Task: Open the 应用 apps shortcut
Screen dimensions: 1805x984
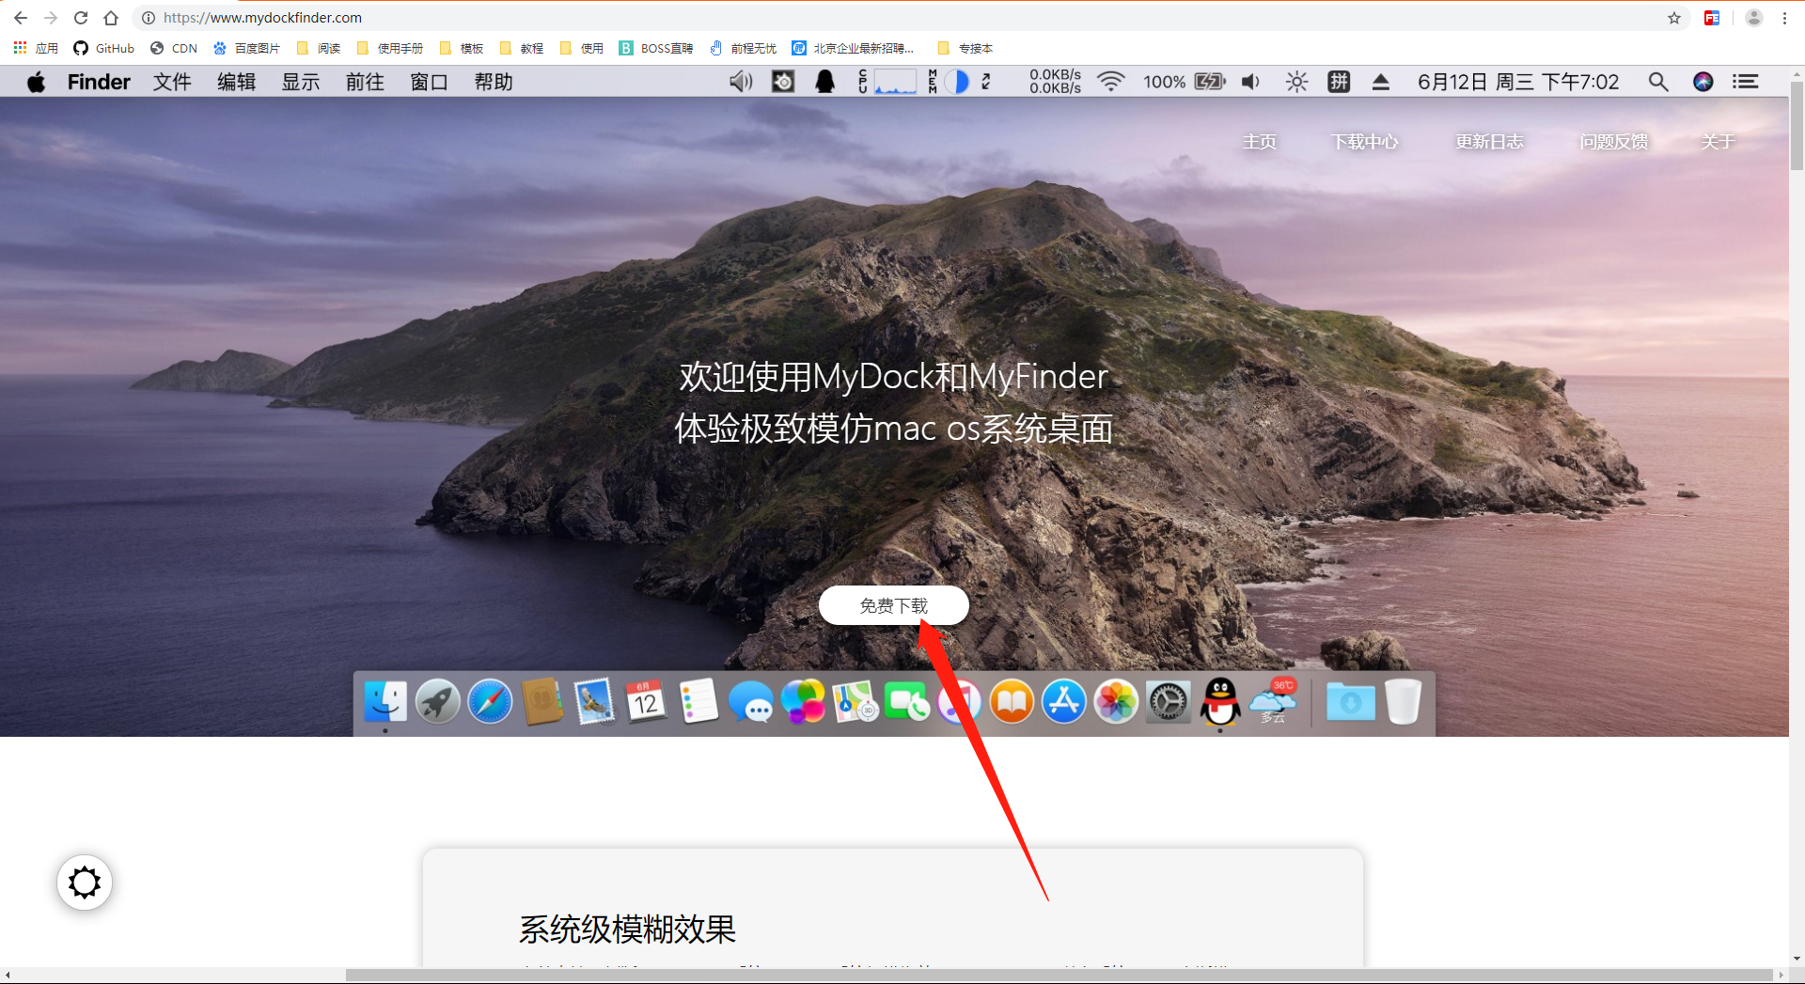Action: 36,48
